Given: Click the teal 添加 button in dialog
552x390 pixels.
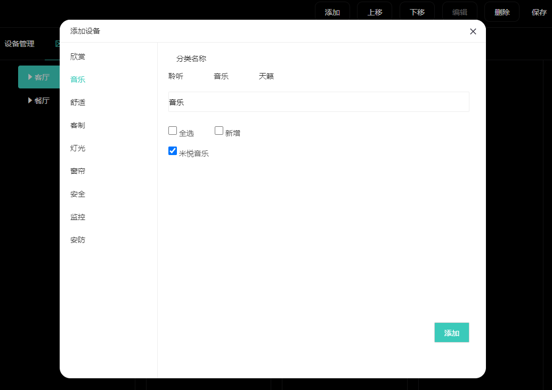Looking at the screenshot, I should tap(452, 332).
